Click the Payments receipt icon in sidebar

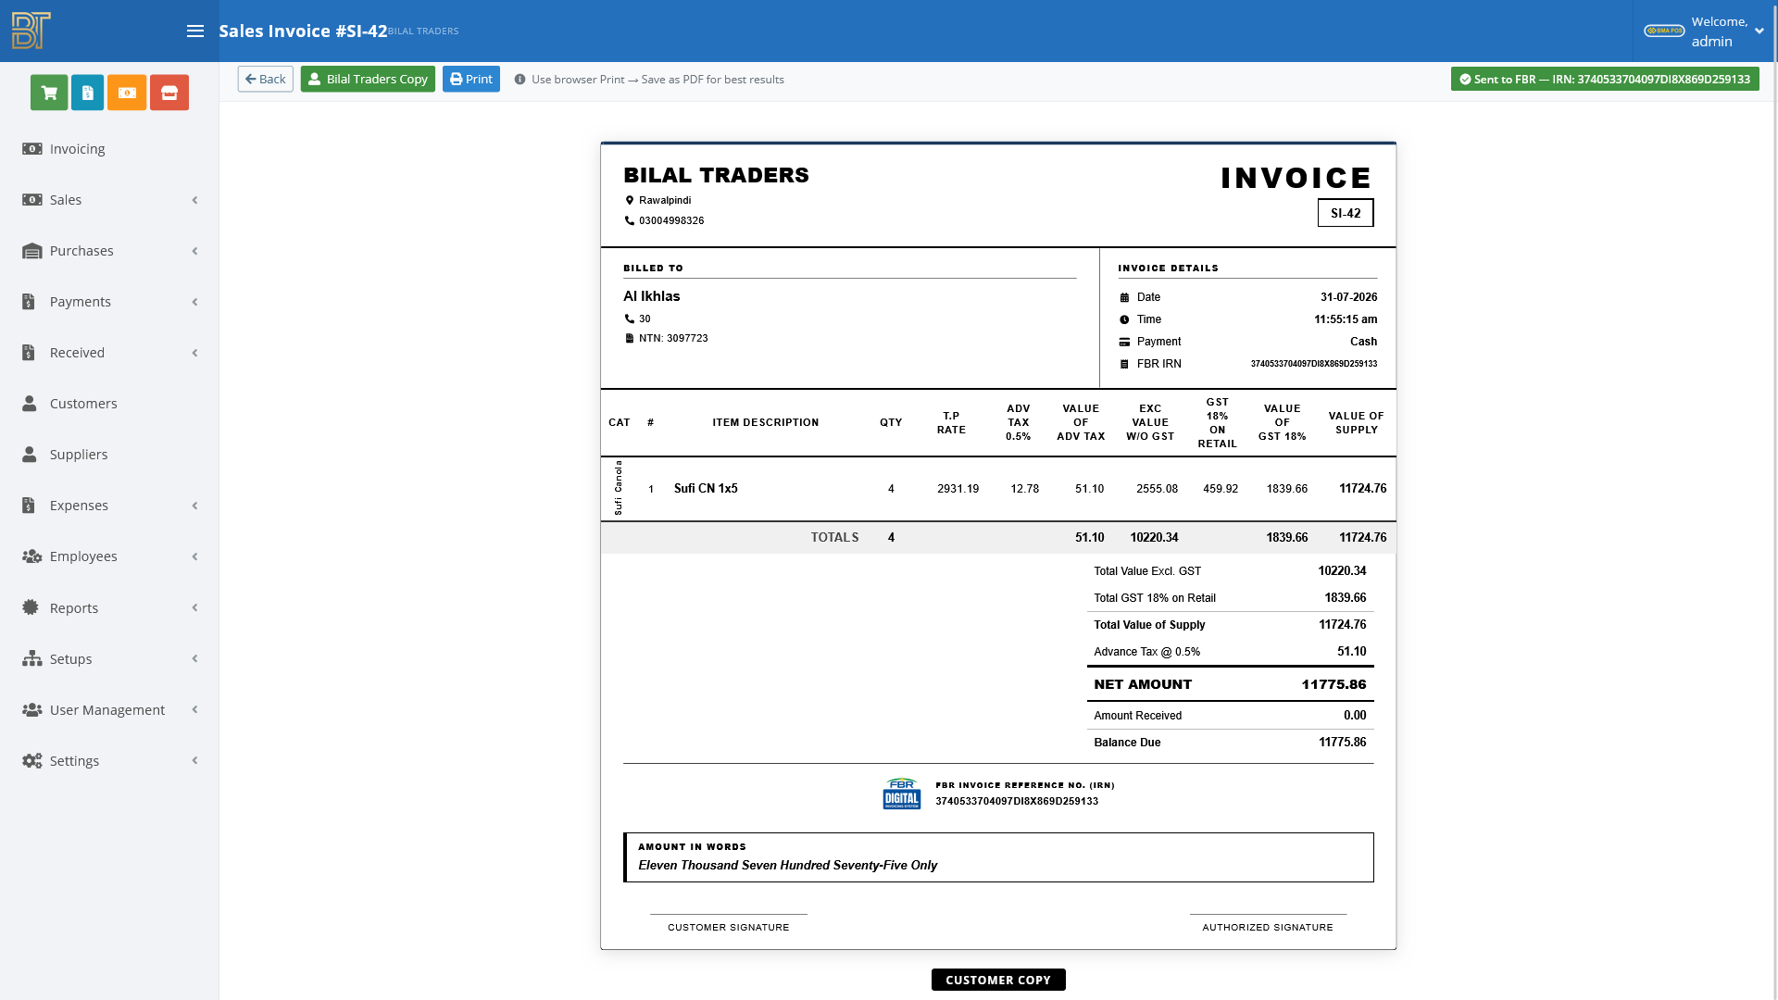29,302
